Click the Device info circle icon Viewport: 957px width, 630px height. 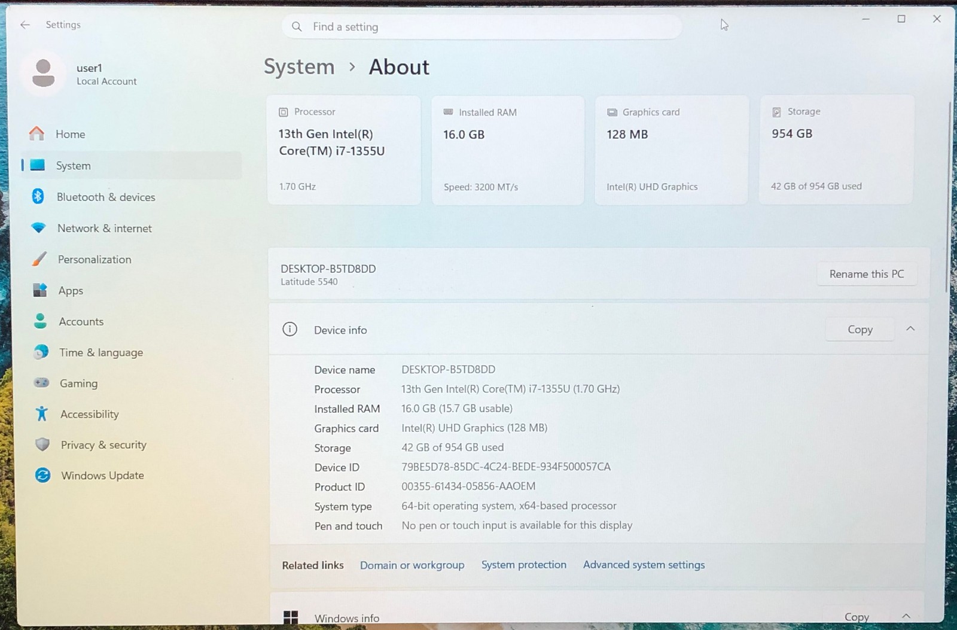(x=289, y=329)
